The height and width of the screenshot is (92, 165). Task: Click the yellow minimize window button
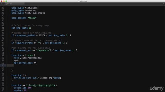coord(4,1)
